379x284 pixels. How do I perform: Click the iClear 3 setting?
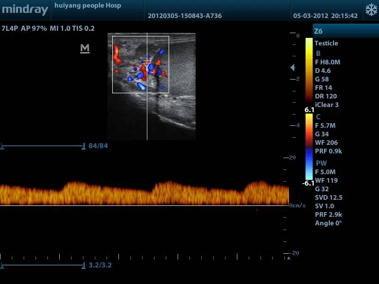(327, 105)
